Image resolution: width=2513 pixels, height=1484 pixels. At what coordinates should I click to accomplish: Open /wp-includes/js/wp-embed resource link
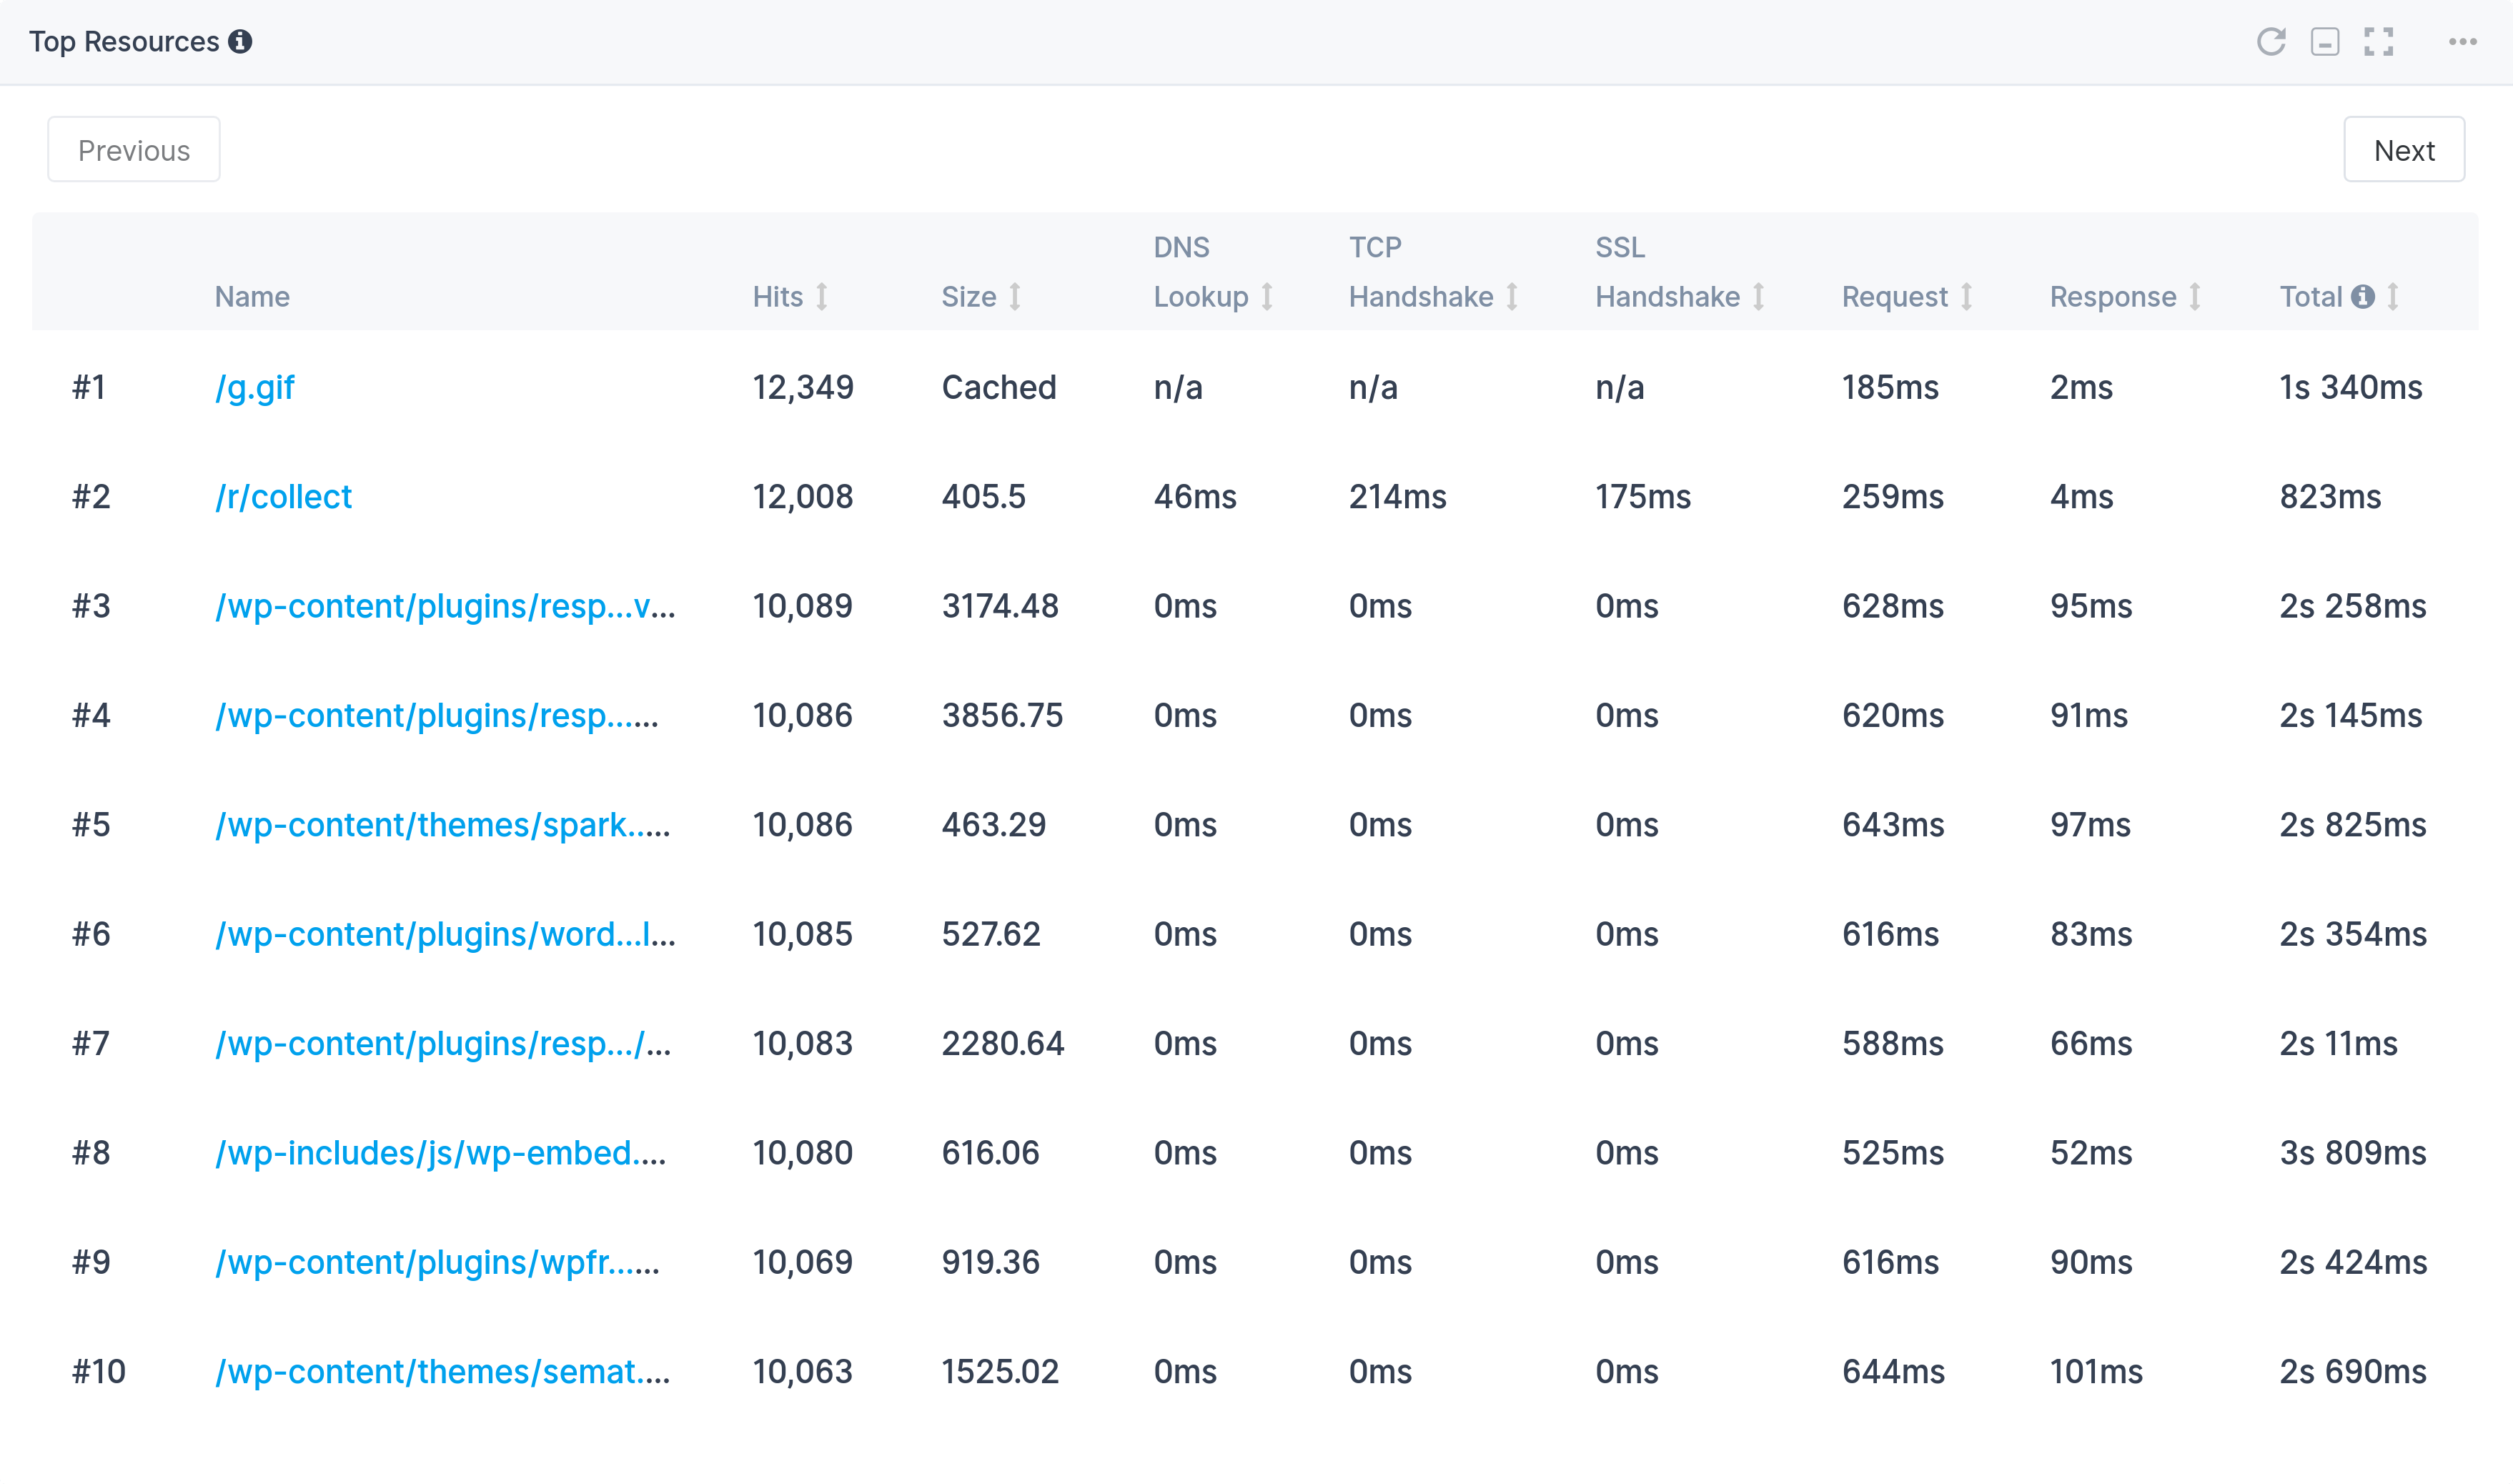pyautogui.click(x=441, y=1153)
